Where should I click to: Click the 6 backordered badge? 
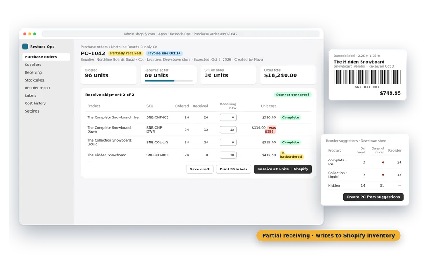[x=291, y=155]
